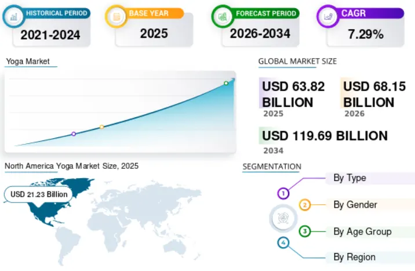Viewport: 415px width, 271px height.
Task: Click the green number 3 circle
Action: 305,232
